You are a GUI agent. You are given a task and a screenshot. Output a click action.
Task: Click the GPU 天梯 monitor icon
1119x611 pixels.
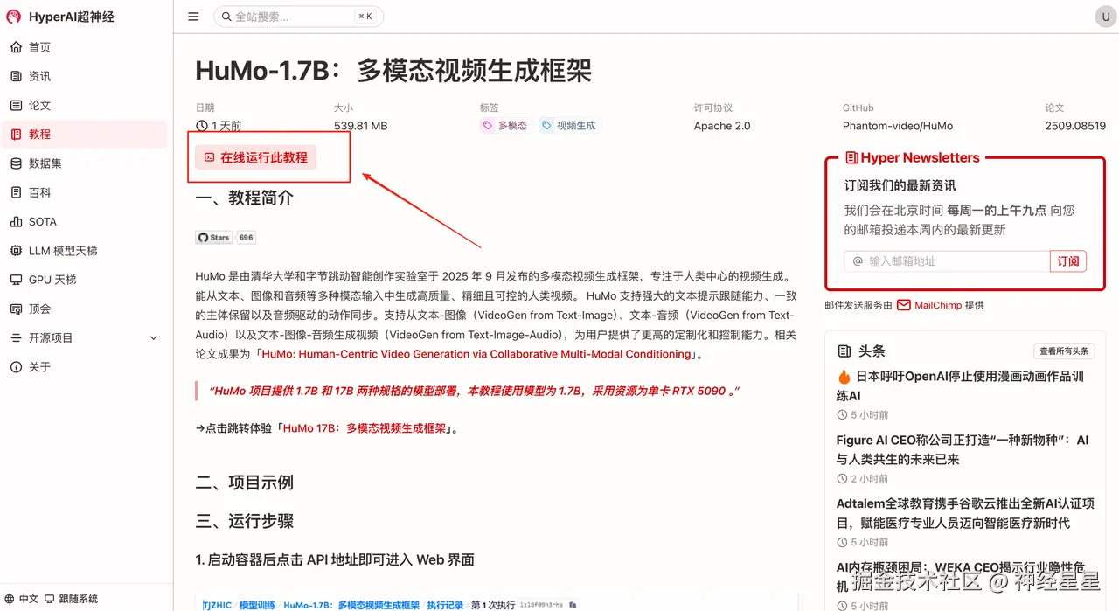(x=16, y=280)
